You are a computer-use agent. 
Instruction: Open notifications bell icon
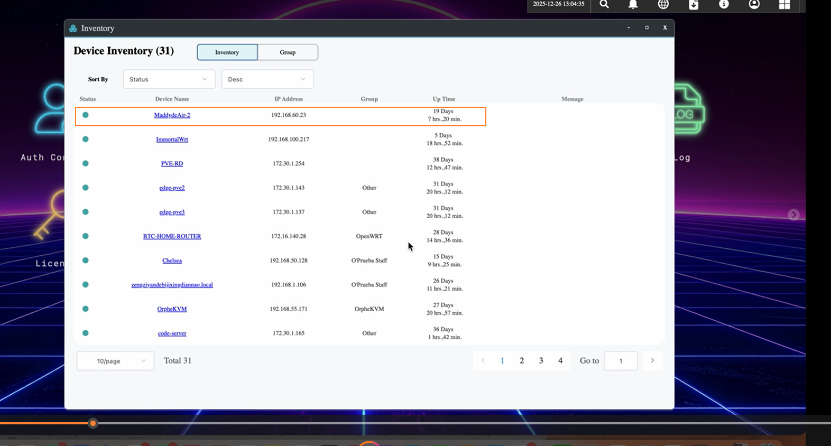[x=633, y=5]
